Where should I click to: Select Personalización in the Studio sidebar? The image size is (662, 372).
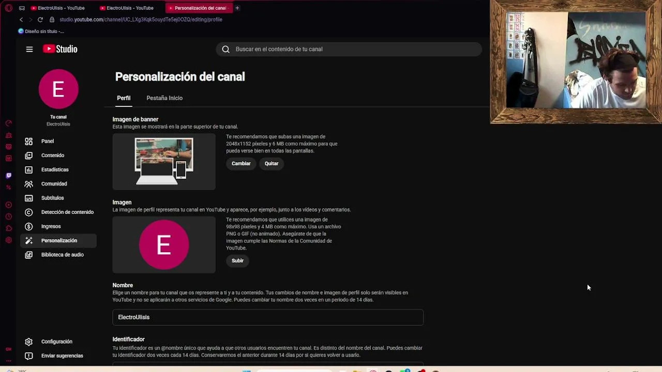(58, 241)
